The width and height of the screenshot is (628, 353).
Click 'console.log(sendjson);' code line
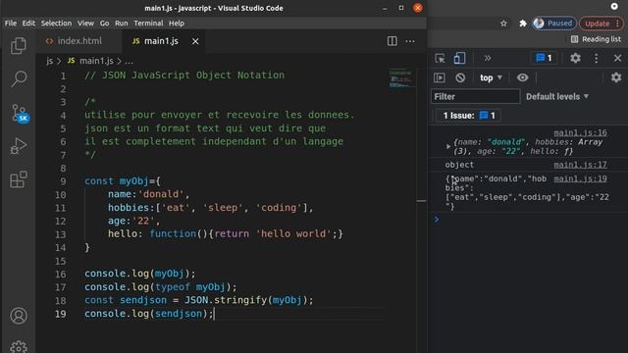point(148,314)
